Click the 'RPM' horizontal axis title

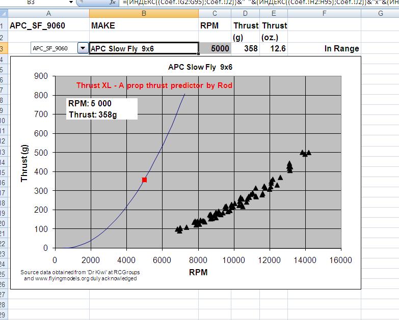coord(198,272)
